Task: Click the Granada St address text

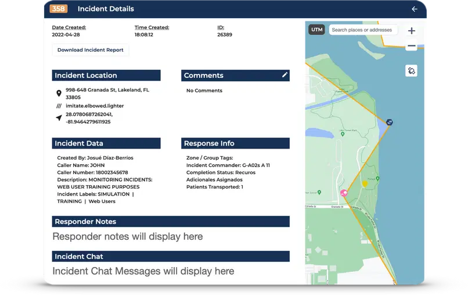Action: click(x=107, y=93)
